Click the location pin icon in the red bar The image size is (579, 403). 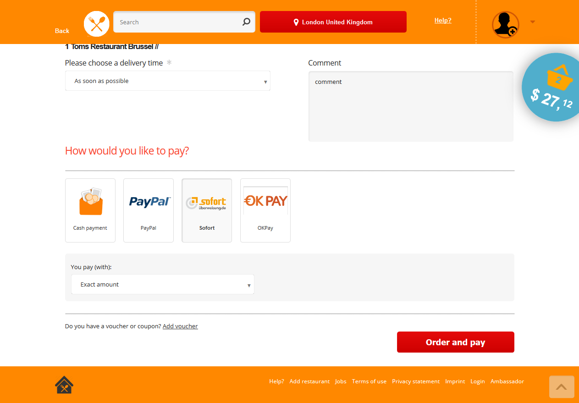pos(296,22)
